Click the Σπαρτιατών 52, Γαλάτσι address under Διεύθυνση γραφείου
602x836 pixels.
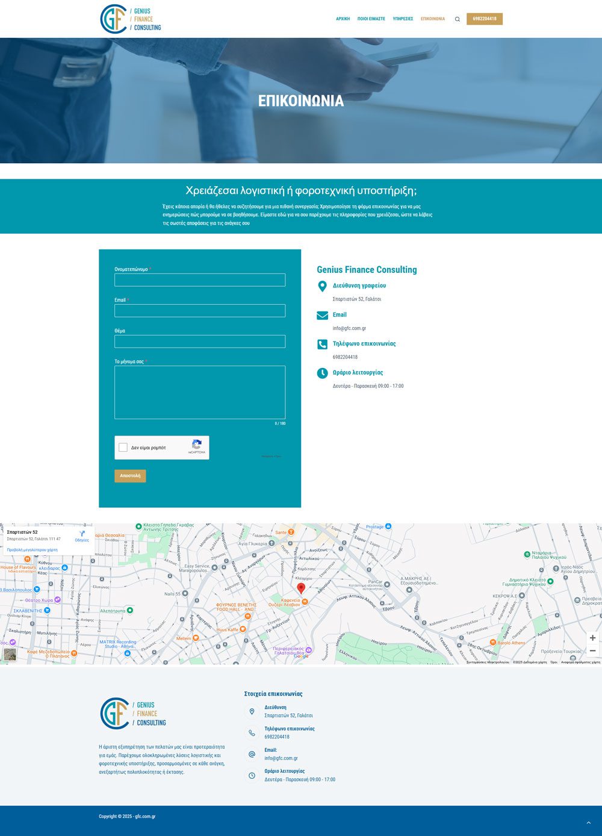tap(357, 299)
